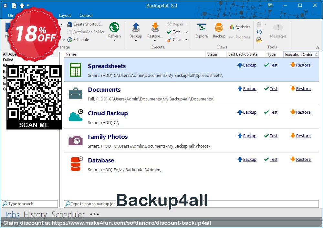
Task: Open the History tab at the bottom
Action: point(35,214)
